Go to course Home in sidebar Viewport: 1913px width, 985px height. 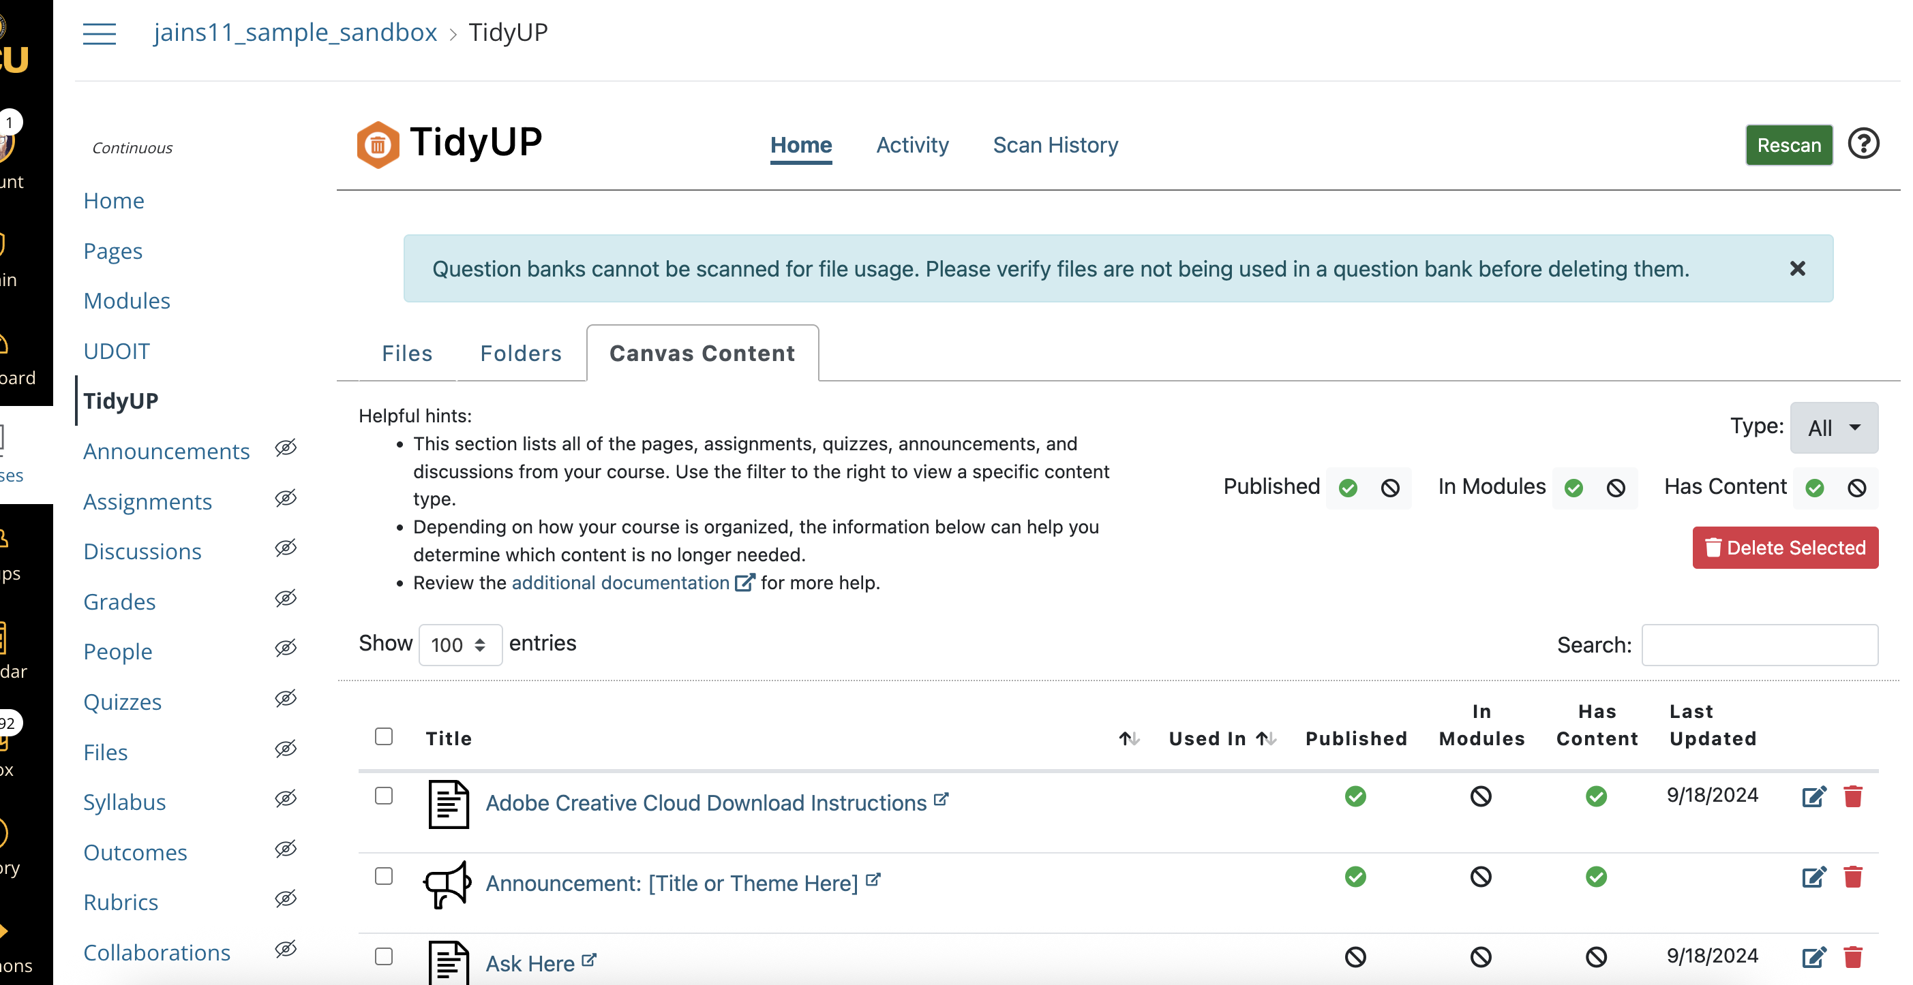pyautogui.click(x=114, y=200)
